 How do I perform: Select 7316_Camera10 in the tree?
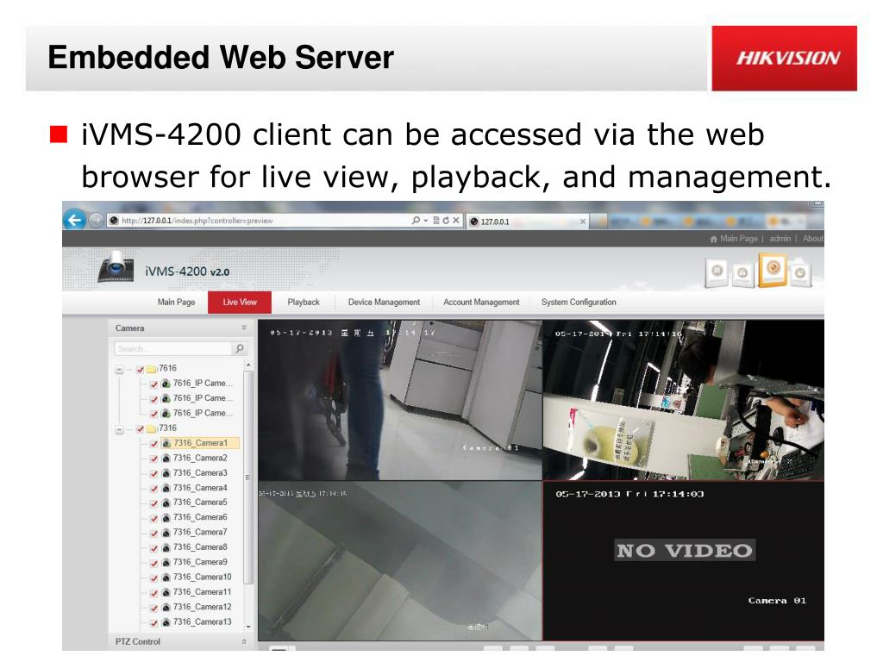pos(203,577)
